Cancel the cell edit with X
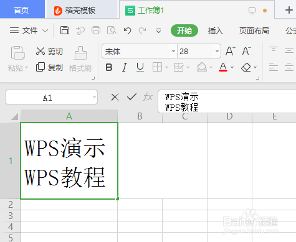Screen dimensions: 296x242 click(x=115, y=97)
